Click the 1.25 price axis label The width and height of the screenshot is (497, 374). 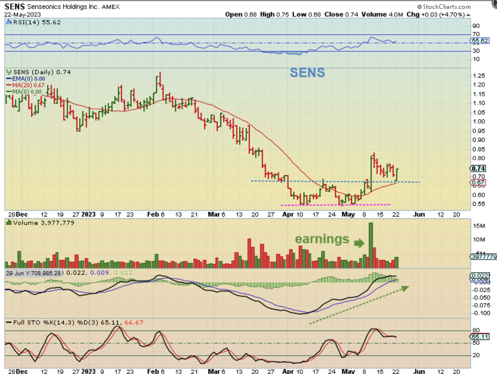coord(480,76)
